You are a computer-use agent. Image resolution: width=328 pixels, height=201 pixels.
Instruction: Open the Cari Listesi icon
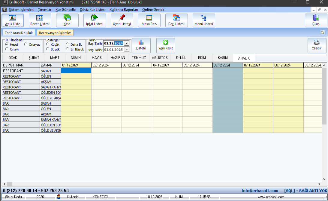[176, 18]
